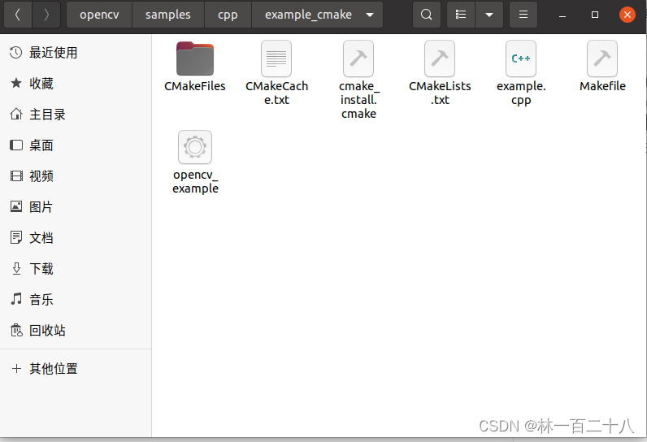The image size is (647, 442).
Task: Select opencv_example executable icon
Action: coord(195,147)
